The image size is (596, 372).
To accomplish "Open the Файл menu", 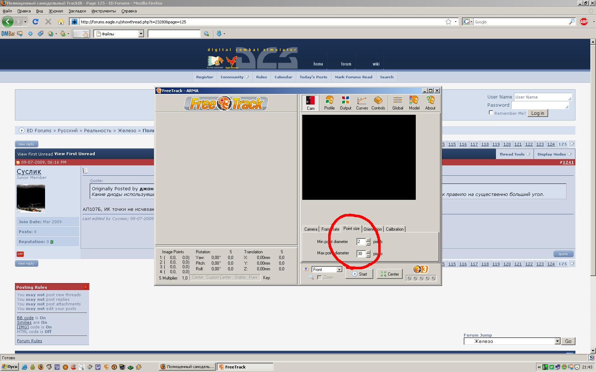I will pyautogui.click(x=7, y=11).
